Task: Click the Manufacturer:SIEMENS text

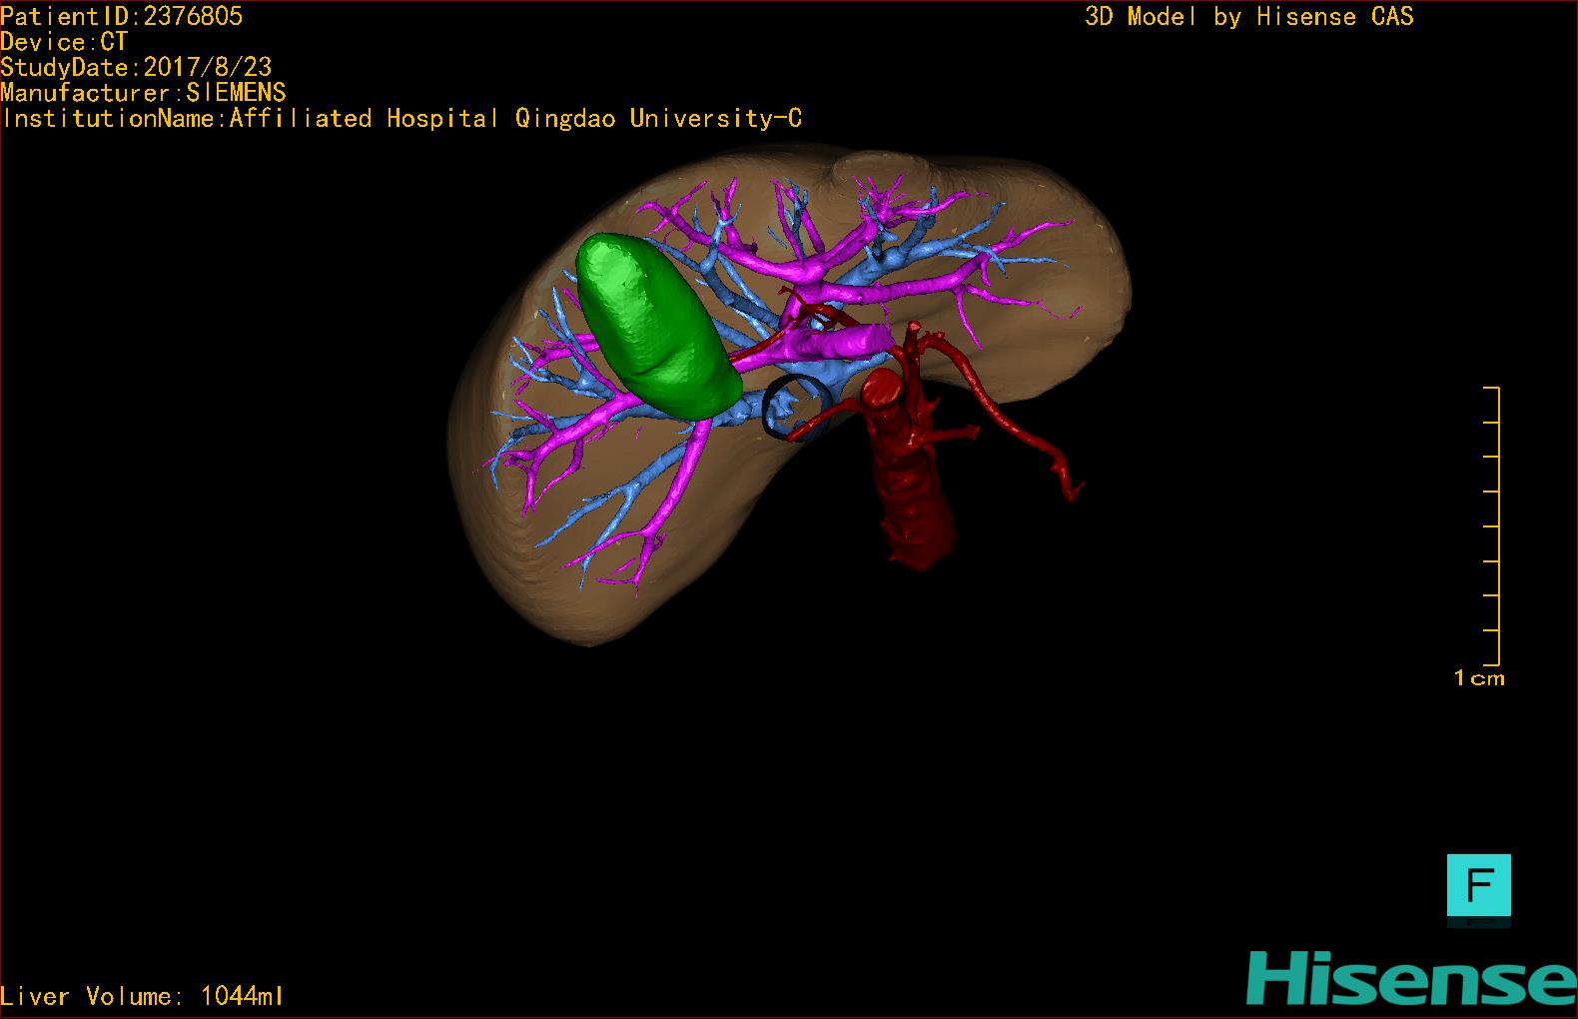Action: [x=143, y=93]
